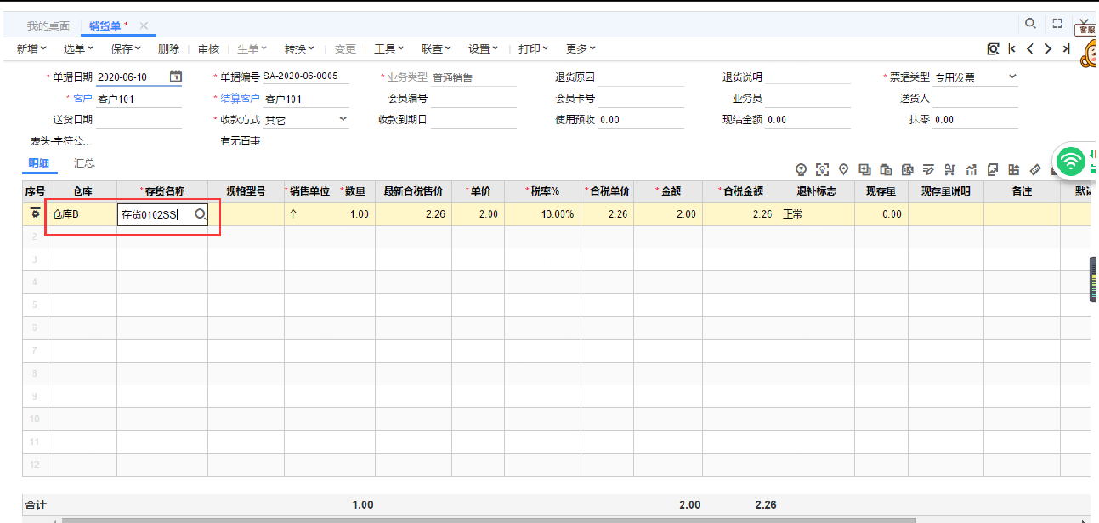Open the calendar picker for 单据日期
1099x523 pixels.
[x=175, y=77]
